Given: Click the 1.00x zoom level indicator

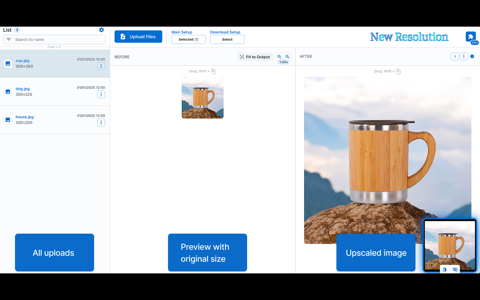Looking at the screenshot, I should click(283, 62).
